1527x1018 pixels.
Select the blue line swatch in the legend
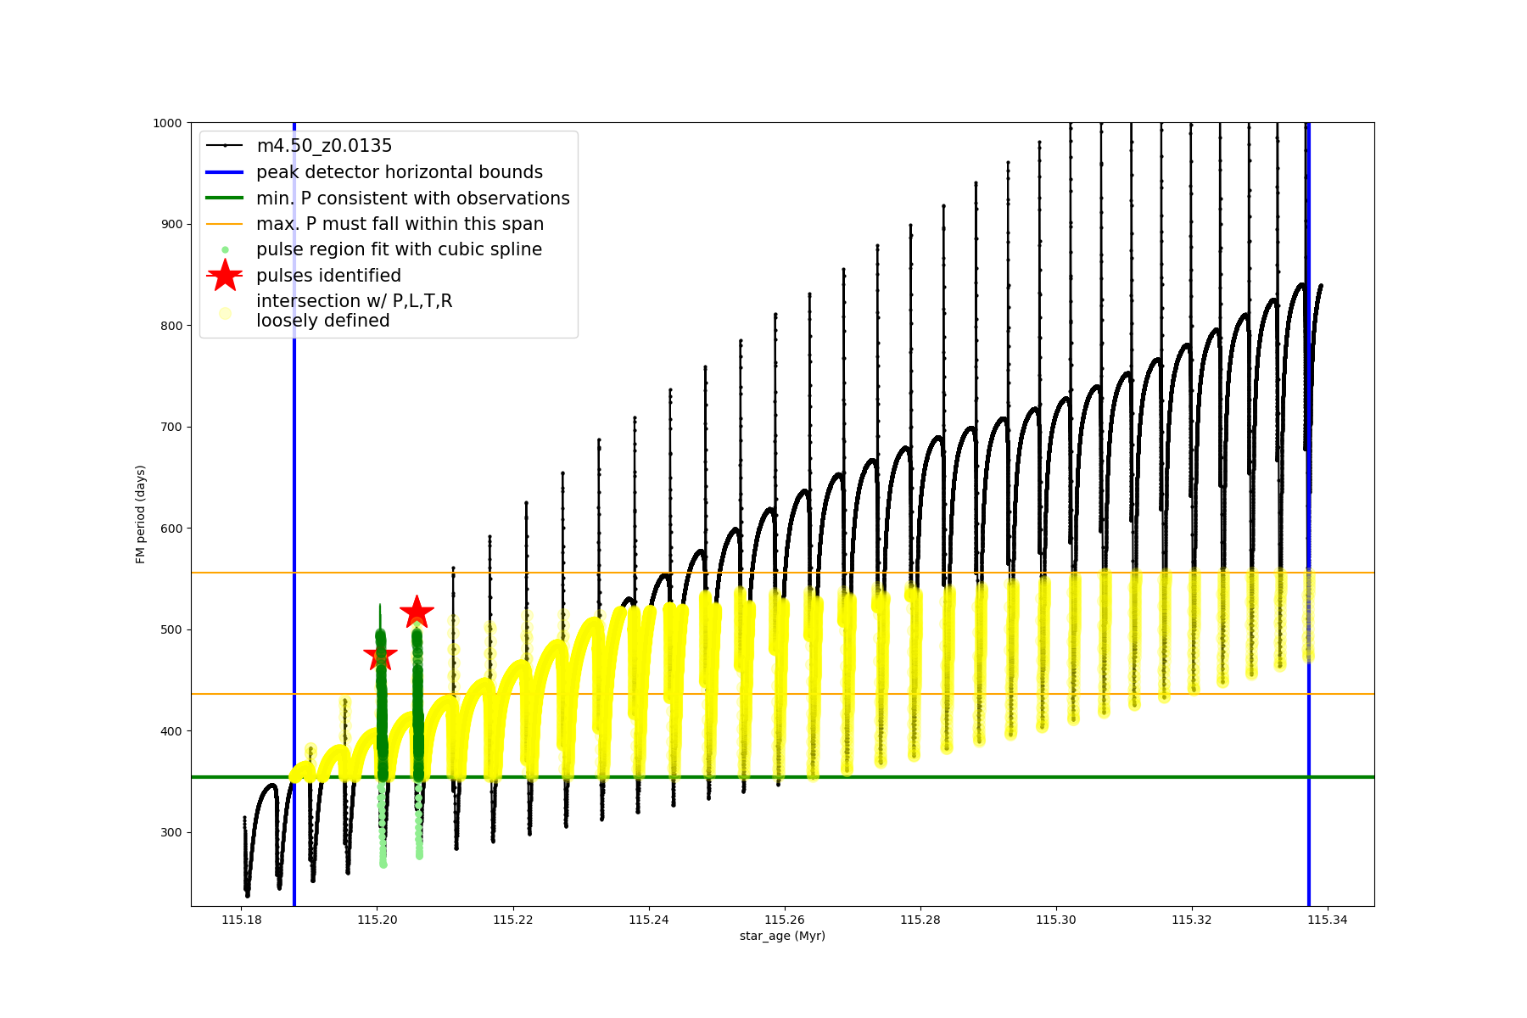click(x=225, y=172)
